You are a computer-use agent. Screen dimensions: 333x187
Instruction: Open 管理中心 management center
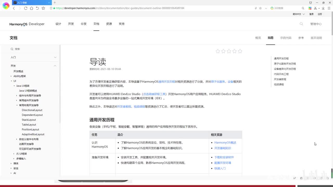(316, 24)
